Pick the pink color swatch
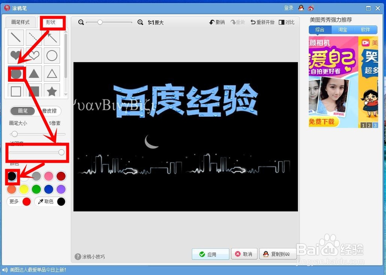Image resolution: width=386 pixels, height=275 pixels. [x=49, y=176]
